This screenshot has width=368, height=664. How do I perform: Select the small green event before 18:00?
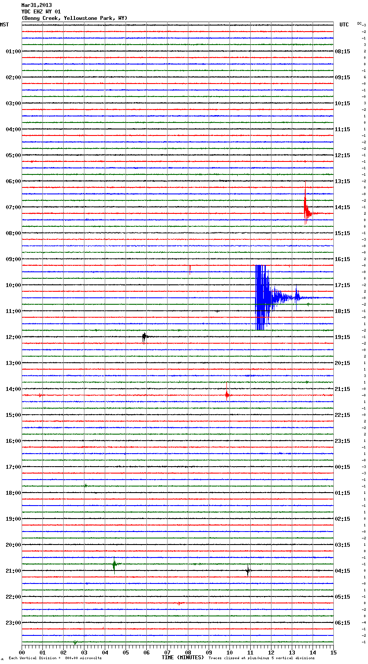[85, 486]
